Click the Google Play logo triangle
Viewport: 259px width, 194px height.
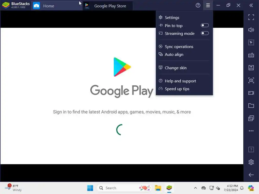[122, 67]
